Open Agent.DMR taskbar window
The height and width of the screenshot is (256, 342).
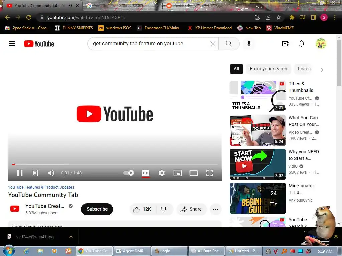132,251
